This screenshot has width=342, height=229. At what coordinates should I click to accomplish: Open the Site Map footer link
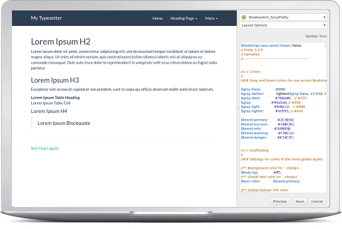(x=38, y=148)
